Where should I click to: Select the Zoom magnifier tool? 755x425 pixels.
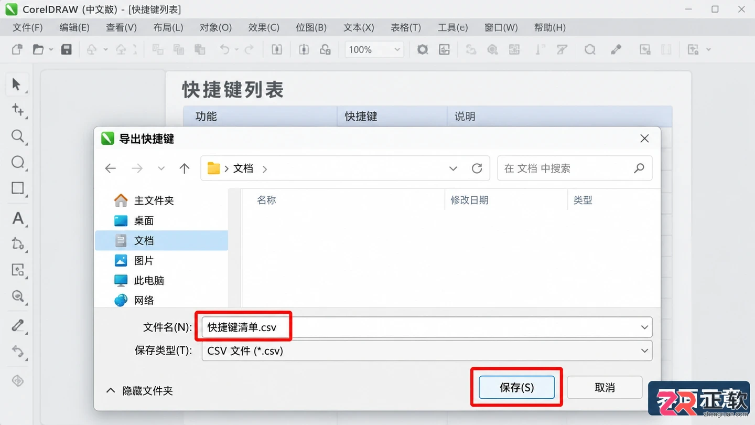(18, 136)
